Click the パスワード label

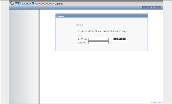[82, 43]
